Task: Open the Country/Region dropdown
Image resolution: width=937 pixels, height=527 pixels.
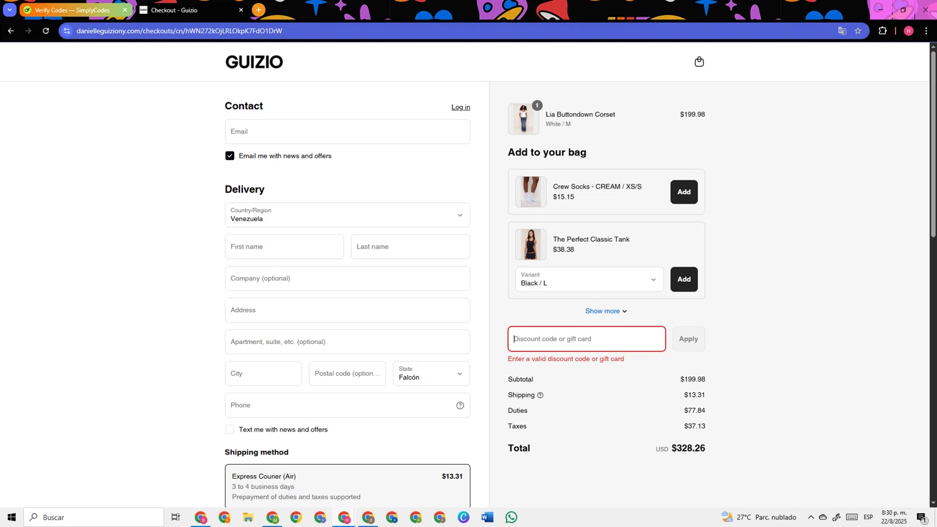Action: click(347, 215)
